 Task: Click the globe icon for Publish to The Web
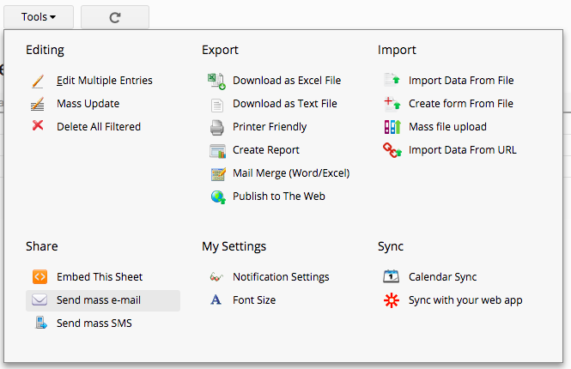click(218, 197)
